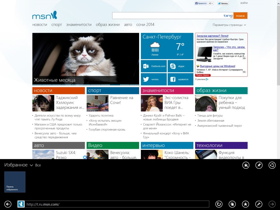
Task: Click the 'интервью' section header
Action: click(167, 145)
